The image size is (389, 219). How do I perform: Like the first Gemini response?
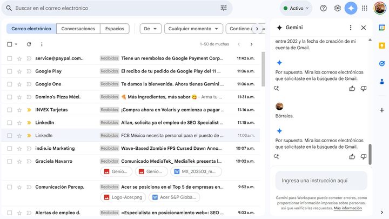pyautogui.click(x=352, y=88)
